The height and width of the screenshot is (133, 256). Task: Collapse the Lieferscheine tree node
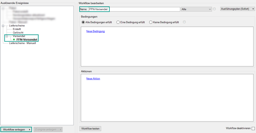tap(3, 26)
